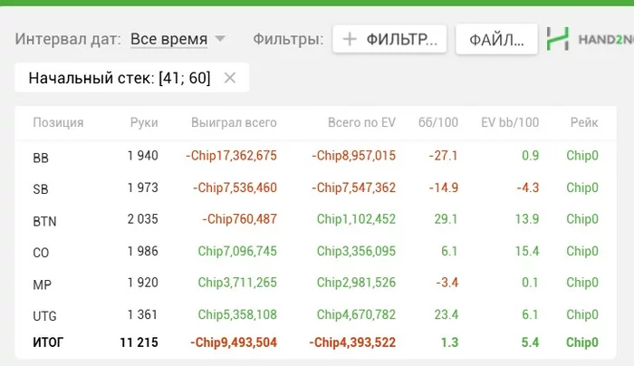Click the starting stack [41; 60] filter chip
The width and height of the screenshot is (634, 366).
pos(120,78)
